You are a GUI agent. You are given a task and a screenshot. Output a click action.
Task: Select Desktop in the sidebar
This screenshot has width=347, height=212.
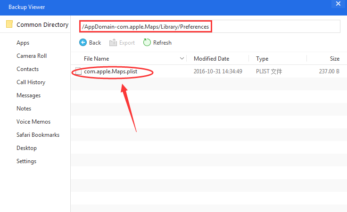coord(27,148)
